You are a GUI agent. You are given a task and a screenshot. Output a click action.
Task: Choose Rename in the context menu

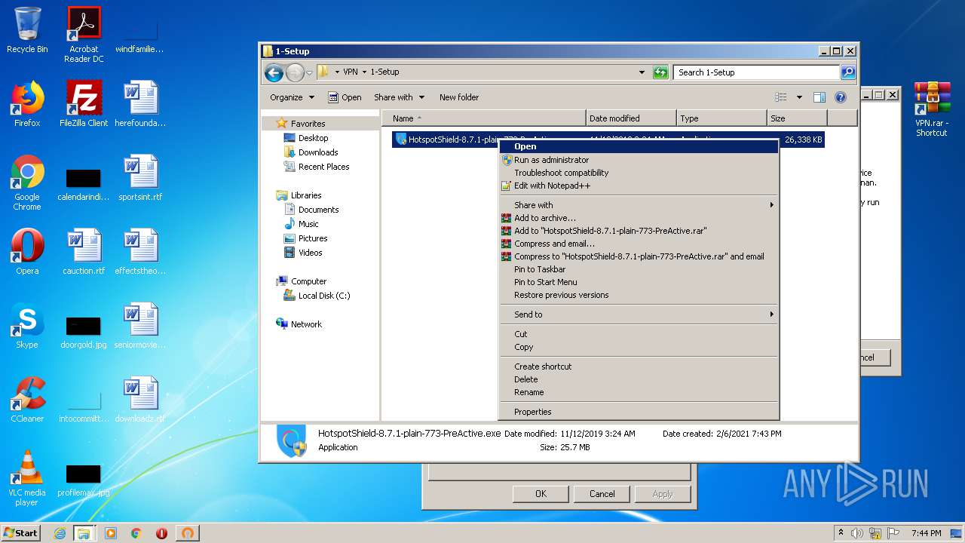pos(639,392)
